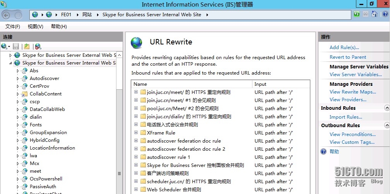This screenshot has width=390, height=194.
Task: Select the GroupExpansion tree item
Action: (x=48, y=133)
